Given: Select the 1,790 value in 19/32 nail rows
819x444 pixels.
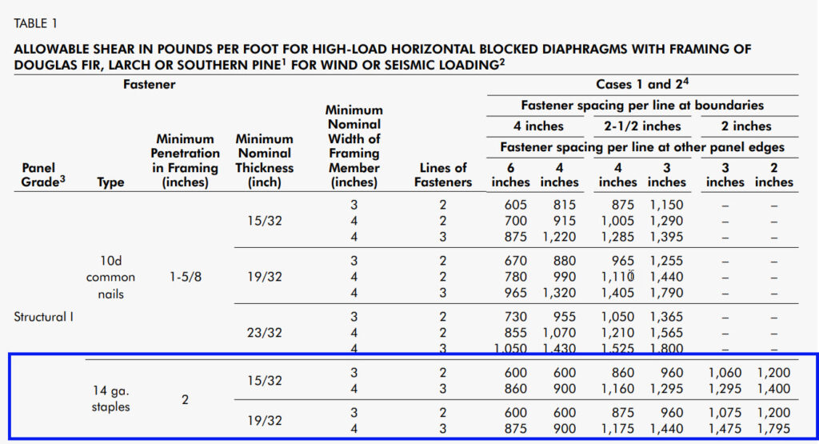Looking at the screenshot, I should tap(666, 293).
